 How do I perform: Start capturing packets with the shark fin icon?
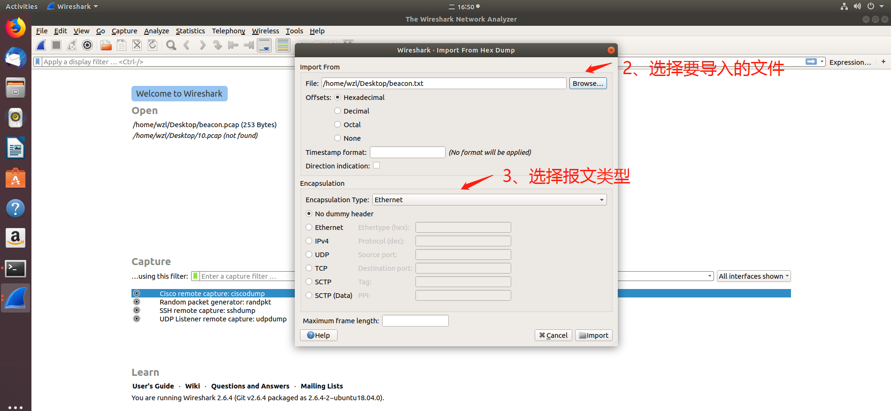[x=41, y=45]
